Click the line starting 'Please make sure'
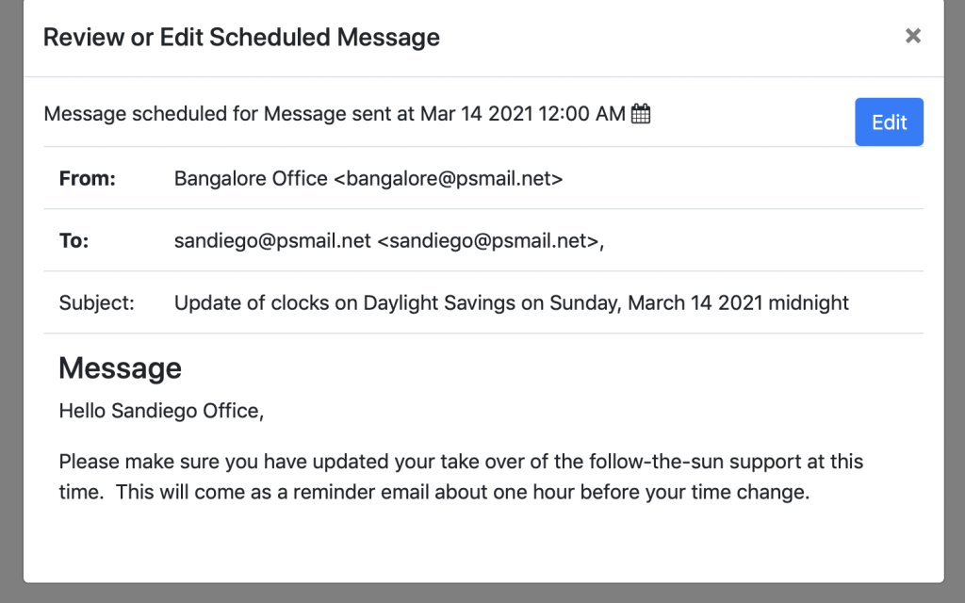The width and height of the screenshot is (965, 603). click(x=461, y=462)
